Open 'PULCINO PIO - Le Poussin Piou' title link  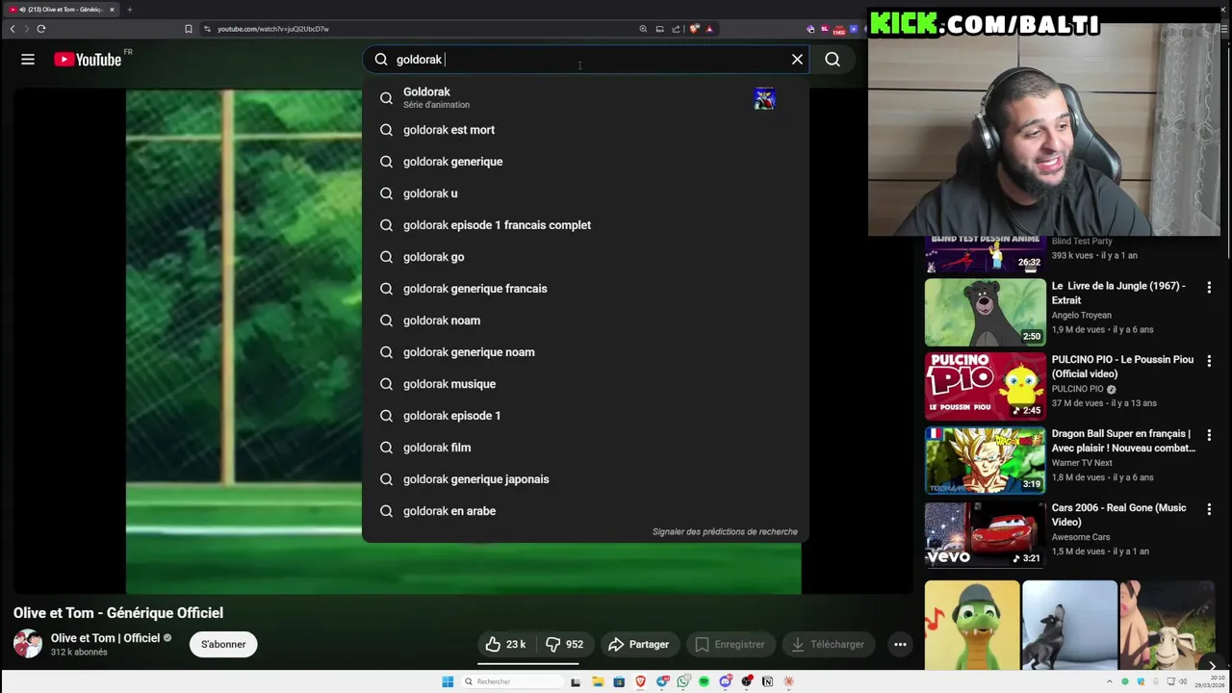coord(1122,367)
